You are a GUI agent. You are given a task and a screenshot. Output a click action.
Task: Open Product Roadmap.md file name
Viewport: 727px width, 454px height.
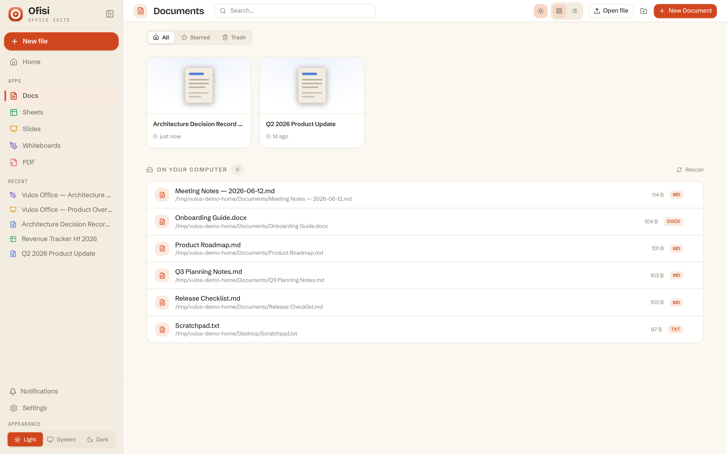(208, 245)
